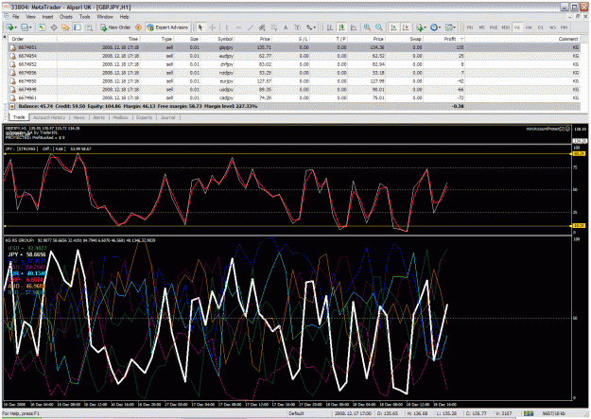The height and width of the screenshot is (419, 591).
Task: Select the Text Label tool
Action: (297, 27)
